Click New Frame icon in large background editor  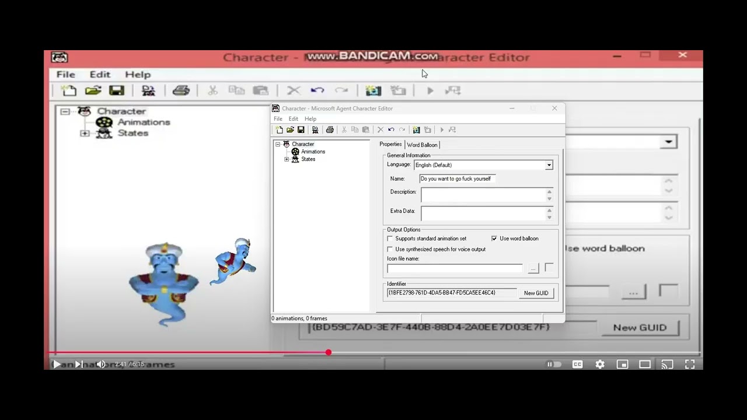coord(398,90)
